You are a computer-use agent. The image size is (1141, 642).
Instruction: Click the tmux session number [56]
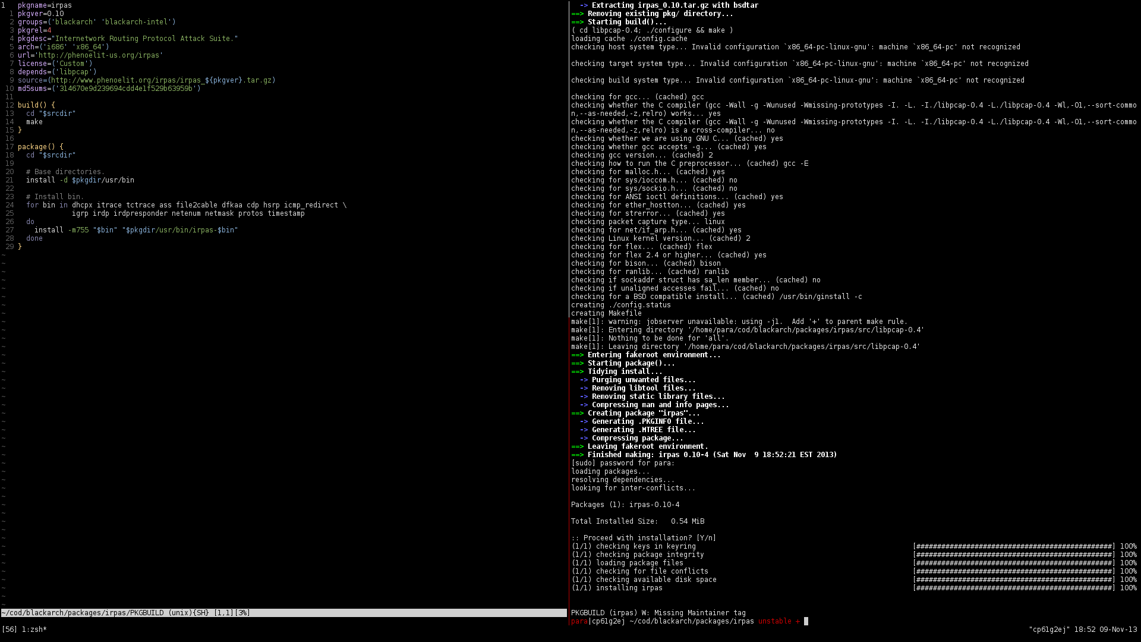[x=10, y=630]
